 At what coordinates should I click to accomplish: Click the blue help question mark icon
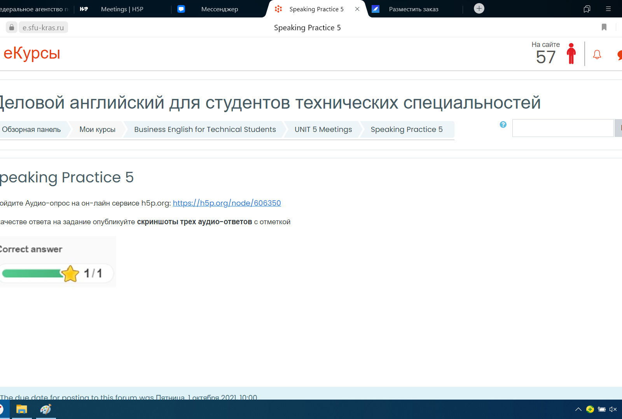pyautogui.click(x=503, y=125)
